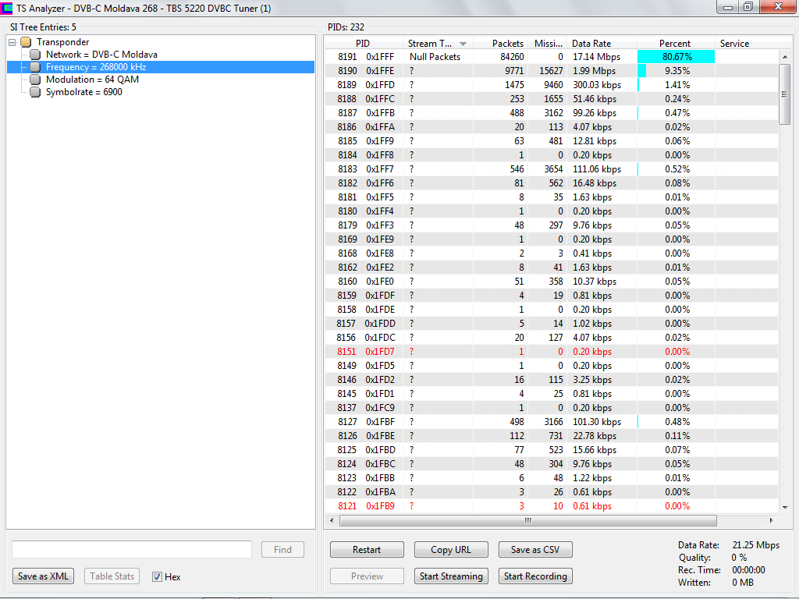Click the Save as XML button
The image size is (799, 599).
point(43,576)
